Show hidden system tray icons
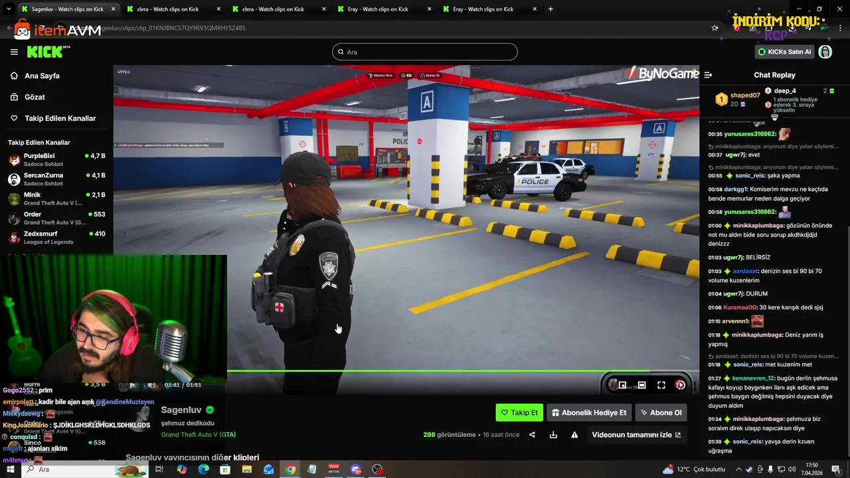Image resolution: width=850 pixels, height=478 pixels. [738, 469]
